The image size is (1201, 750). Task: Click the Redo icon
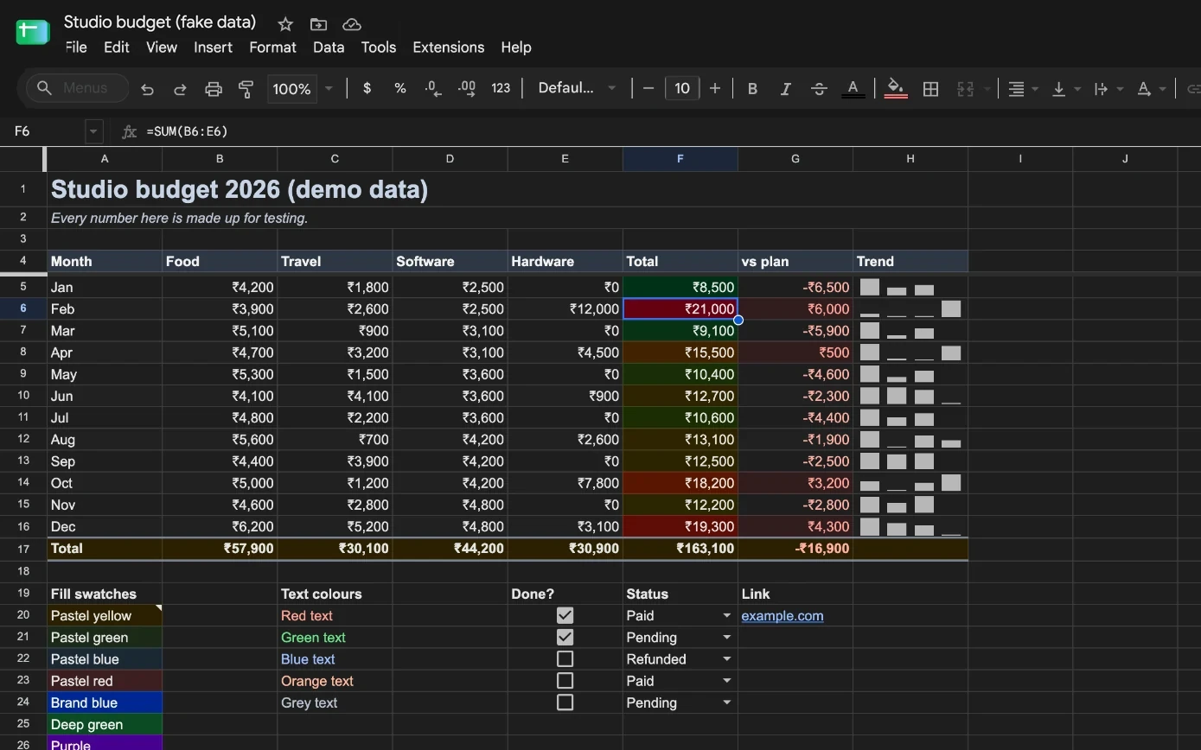180,89
